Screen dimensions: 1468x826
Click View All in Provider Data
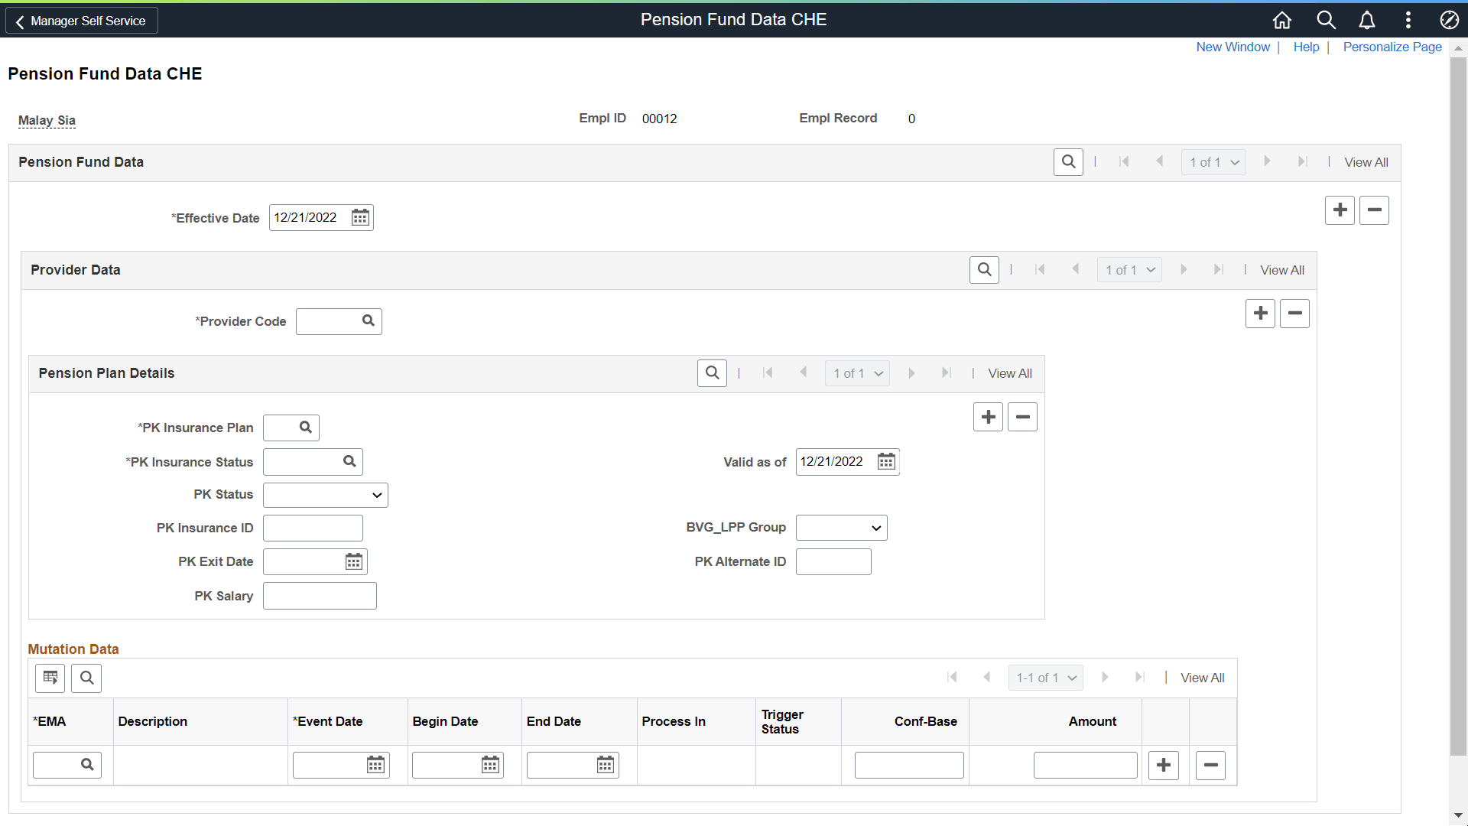(x=1281, y=270)
